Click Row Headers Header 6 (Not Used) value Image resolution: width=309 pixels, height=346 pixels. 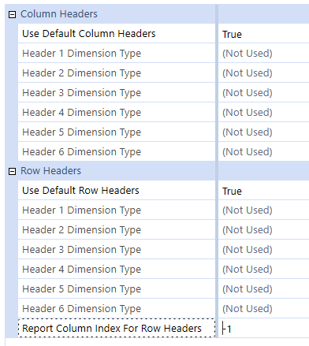(x=248, y=309)
